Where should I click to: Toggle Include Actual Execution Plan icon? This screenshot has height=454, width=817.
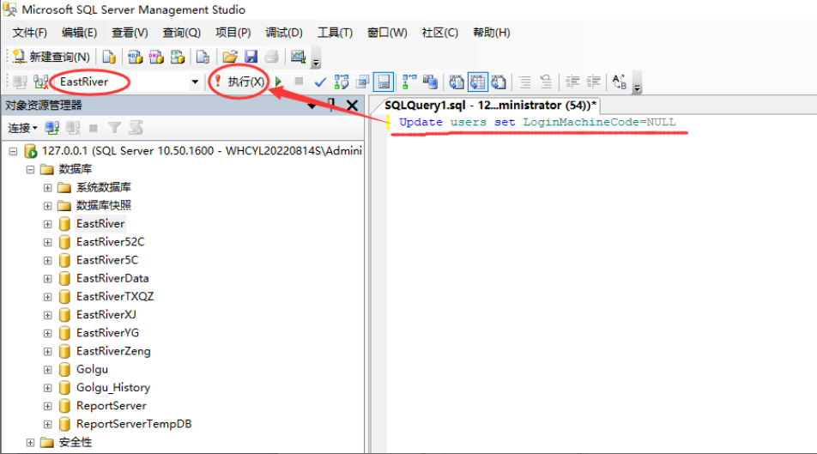(x=409, y=82)
